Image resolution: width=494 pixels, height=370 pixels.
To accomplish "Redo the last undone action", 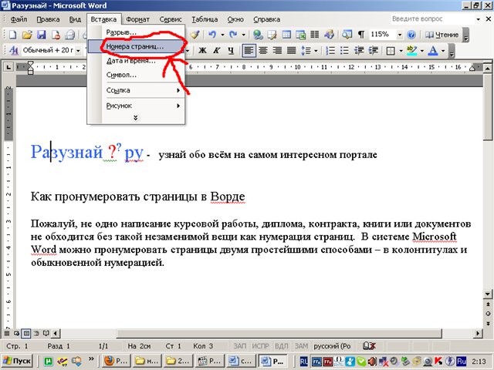I will point(233,35).
